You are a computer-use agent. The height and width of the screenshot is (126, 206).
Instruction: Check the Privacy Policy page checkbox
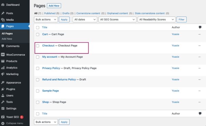point(37,68)
